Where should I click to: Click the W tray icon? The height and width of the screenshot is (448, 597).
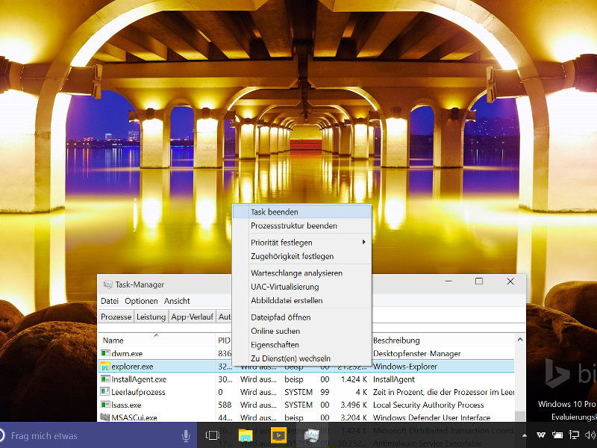pos(540,435)
